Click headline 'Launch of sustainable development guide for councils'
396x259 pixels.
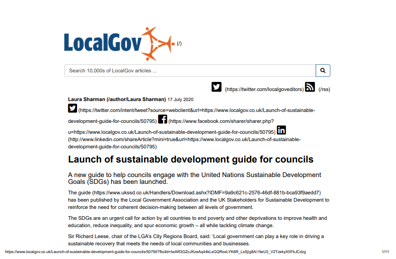point(190,159)
